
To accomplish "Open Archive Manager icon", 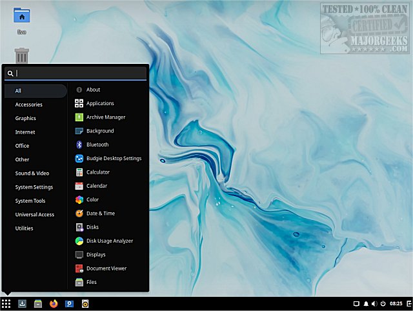I will [x=79, y=117].
